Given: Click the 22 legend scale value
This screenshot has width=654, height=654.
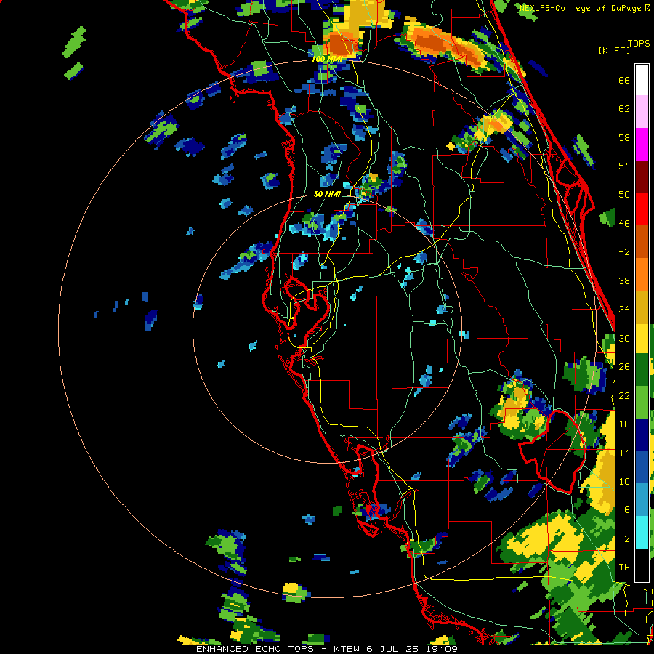Looking at the screenshot, I should coord(624,395).
